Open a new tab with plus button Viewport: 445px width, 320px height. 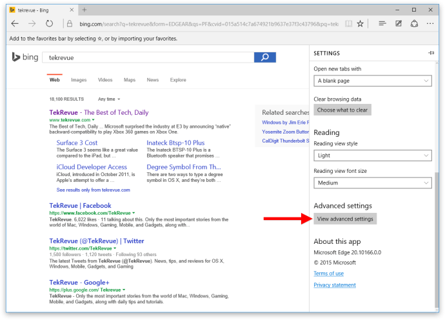point(84,10)
